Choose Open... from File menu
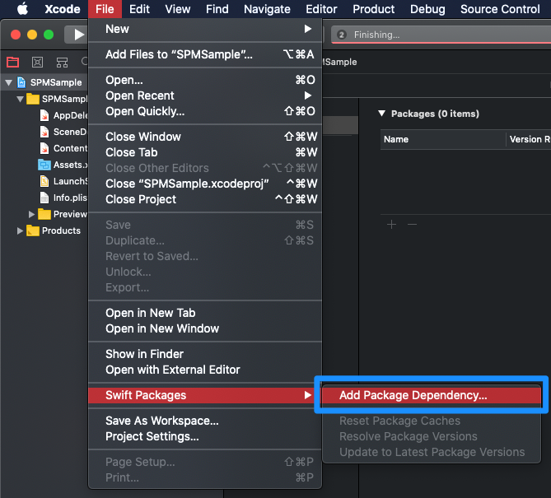 (205, 80)
